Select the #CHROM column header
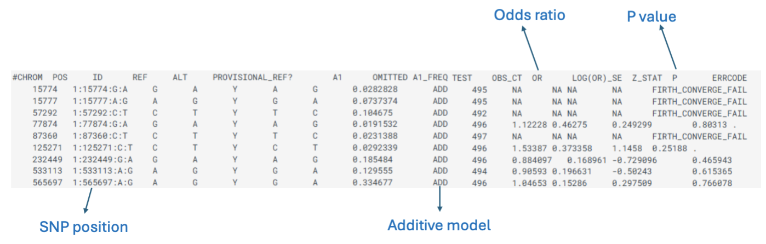The height and width of the screenshot is (244, 766). [x=28, y=78]
